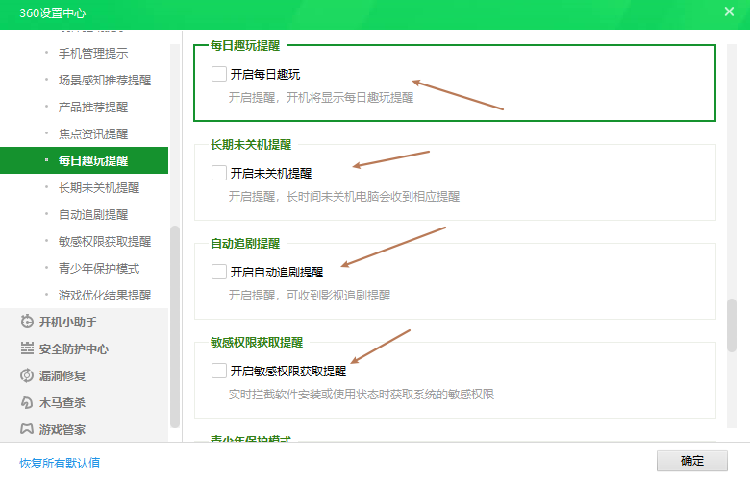Close the 360设置中心 window
This screenshot has width=750, height=480.
pos(729,12)
